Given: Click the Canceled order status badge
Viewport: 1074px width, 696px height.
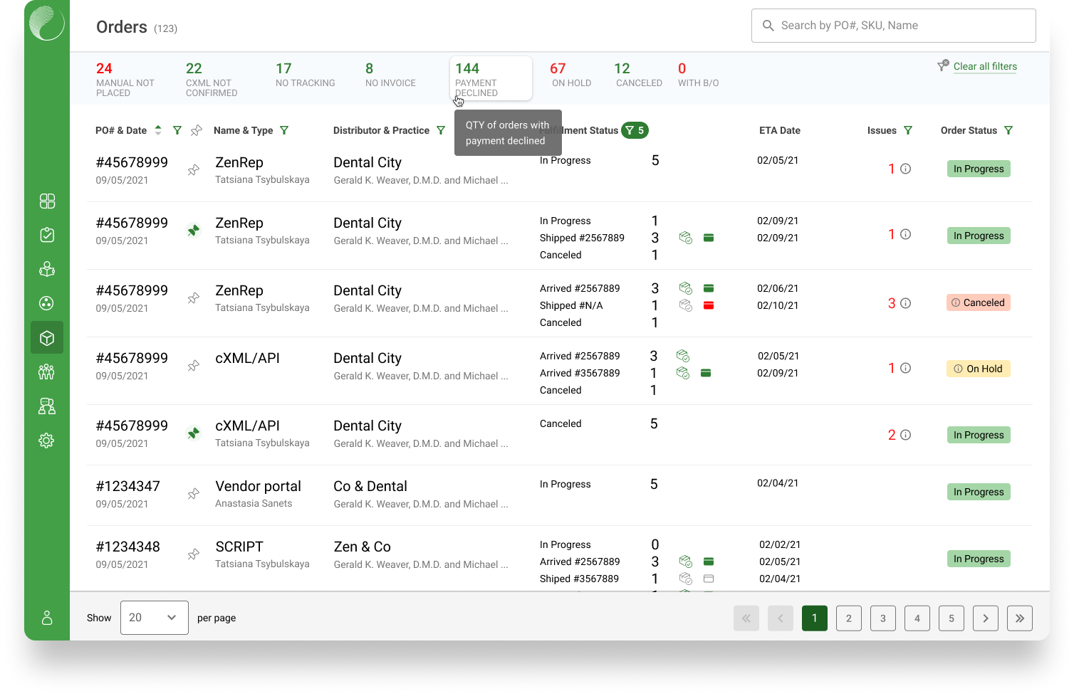Looking at the screenshot, I should click(979, 302).
